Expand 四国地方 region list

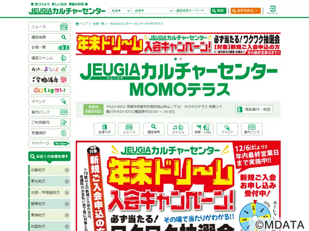[49, 226]
